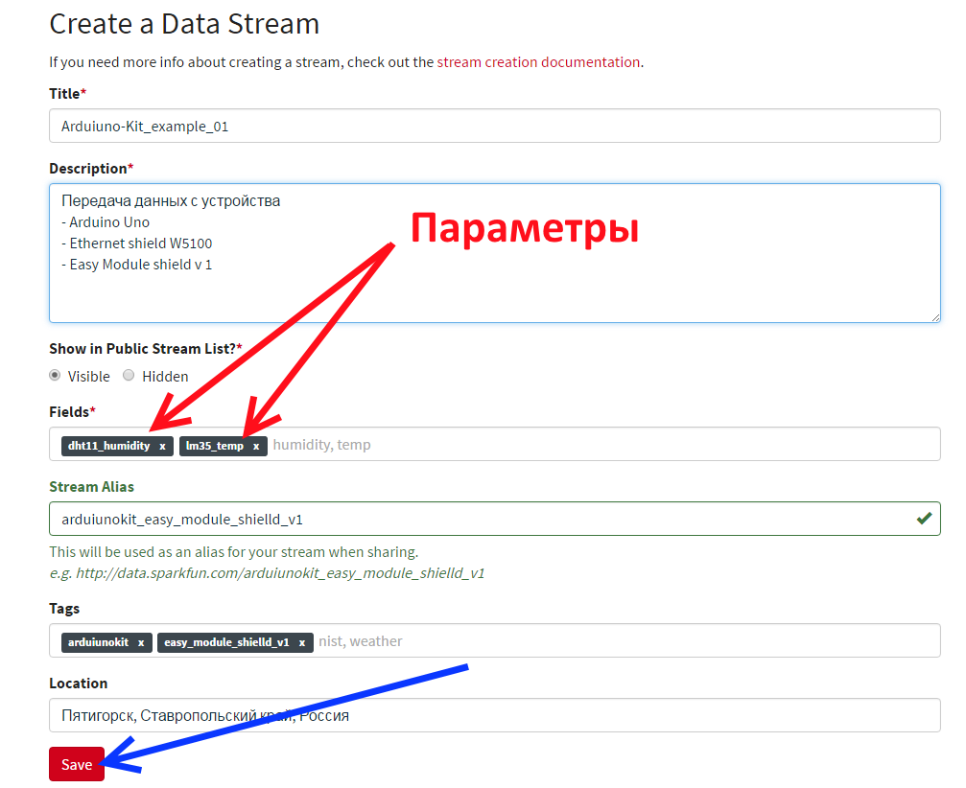Click the Show in Public Stream List label

[146, 348]
